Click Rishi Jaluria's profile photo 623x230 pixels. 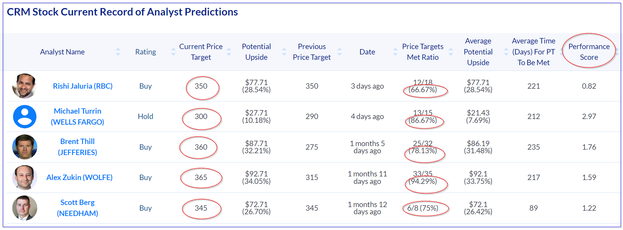[24, 86]
